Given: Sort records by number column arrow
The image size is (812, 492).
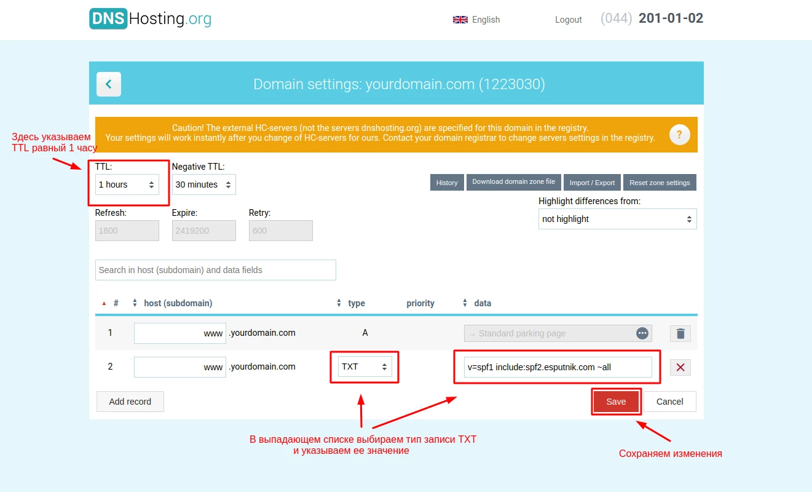Looking at the screenshot, I should [104, 303].
